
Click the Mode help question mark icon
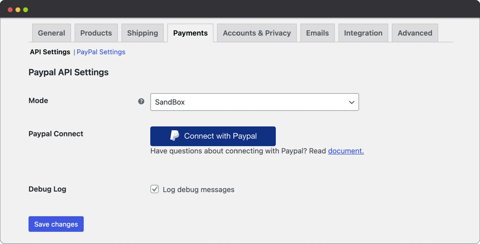coord(141,101)
